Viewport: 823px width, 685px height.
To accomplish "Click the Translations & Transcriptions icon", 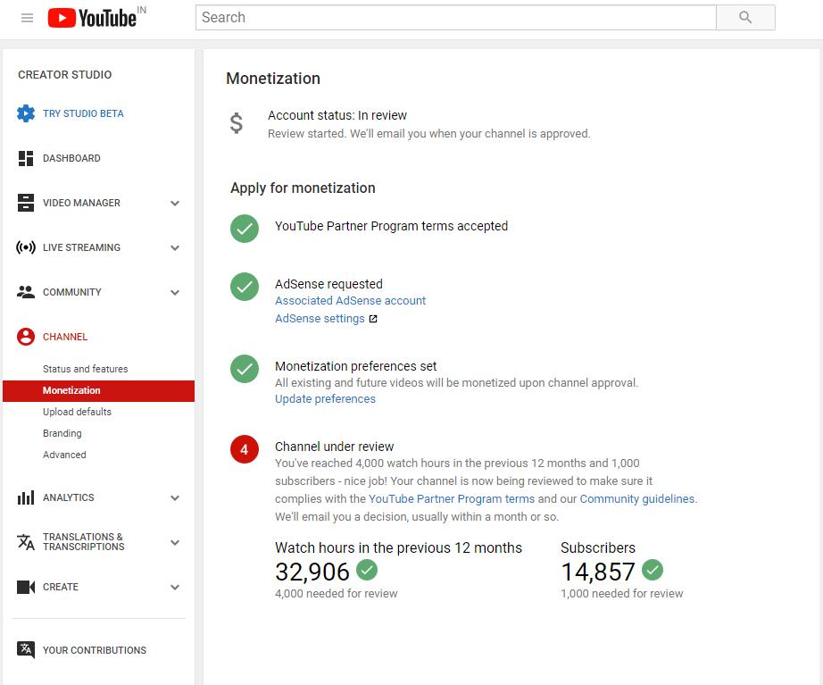I will (x=26, y=542).
